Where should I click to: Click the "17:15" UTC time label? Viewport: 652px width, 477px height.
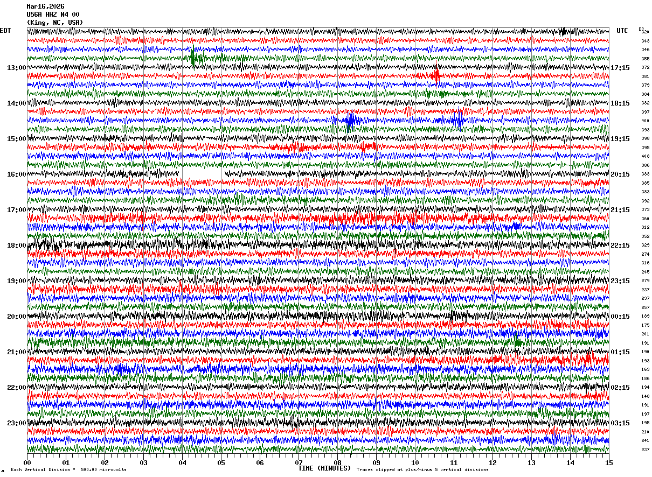coord(620,67)
